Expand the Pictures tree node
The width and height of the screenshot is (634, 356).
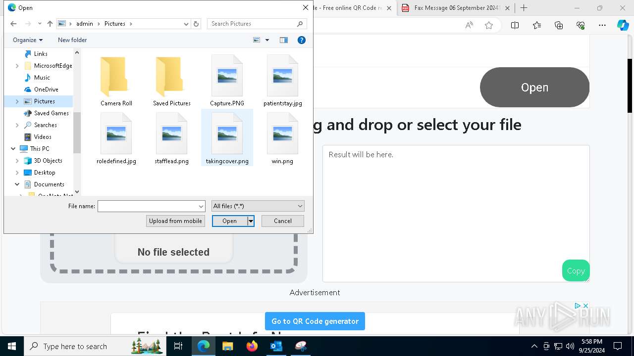coord(17,101)
